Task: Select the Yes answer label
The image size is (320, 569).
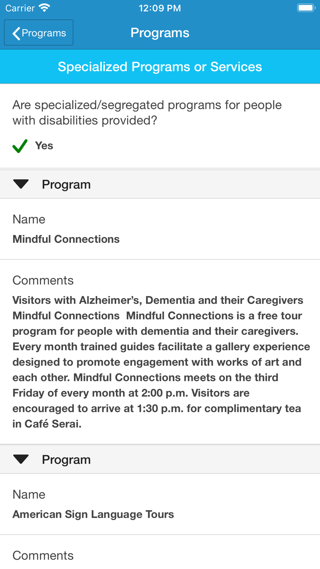Action: click(x=44, y=146)
